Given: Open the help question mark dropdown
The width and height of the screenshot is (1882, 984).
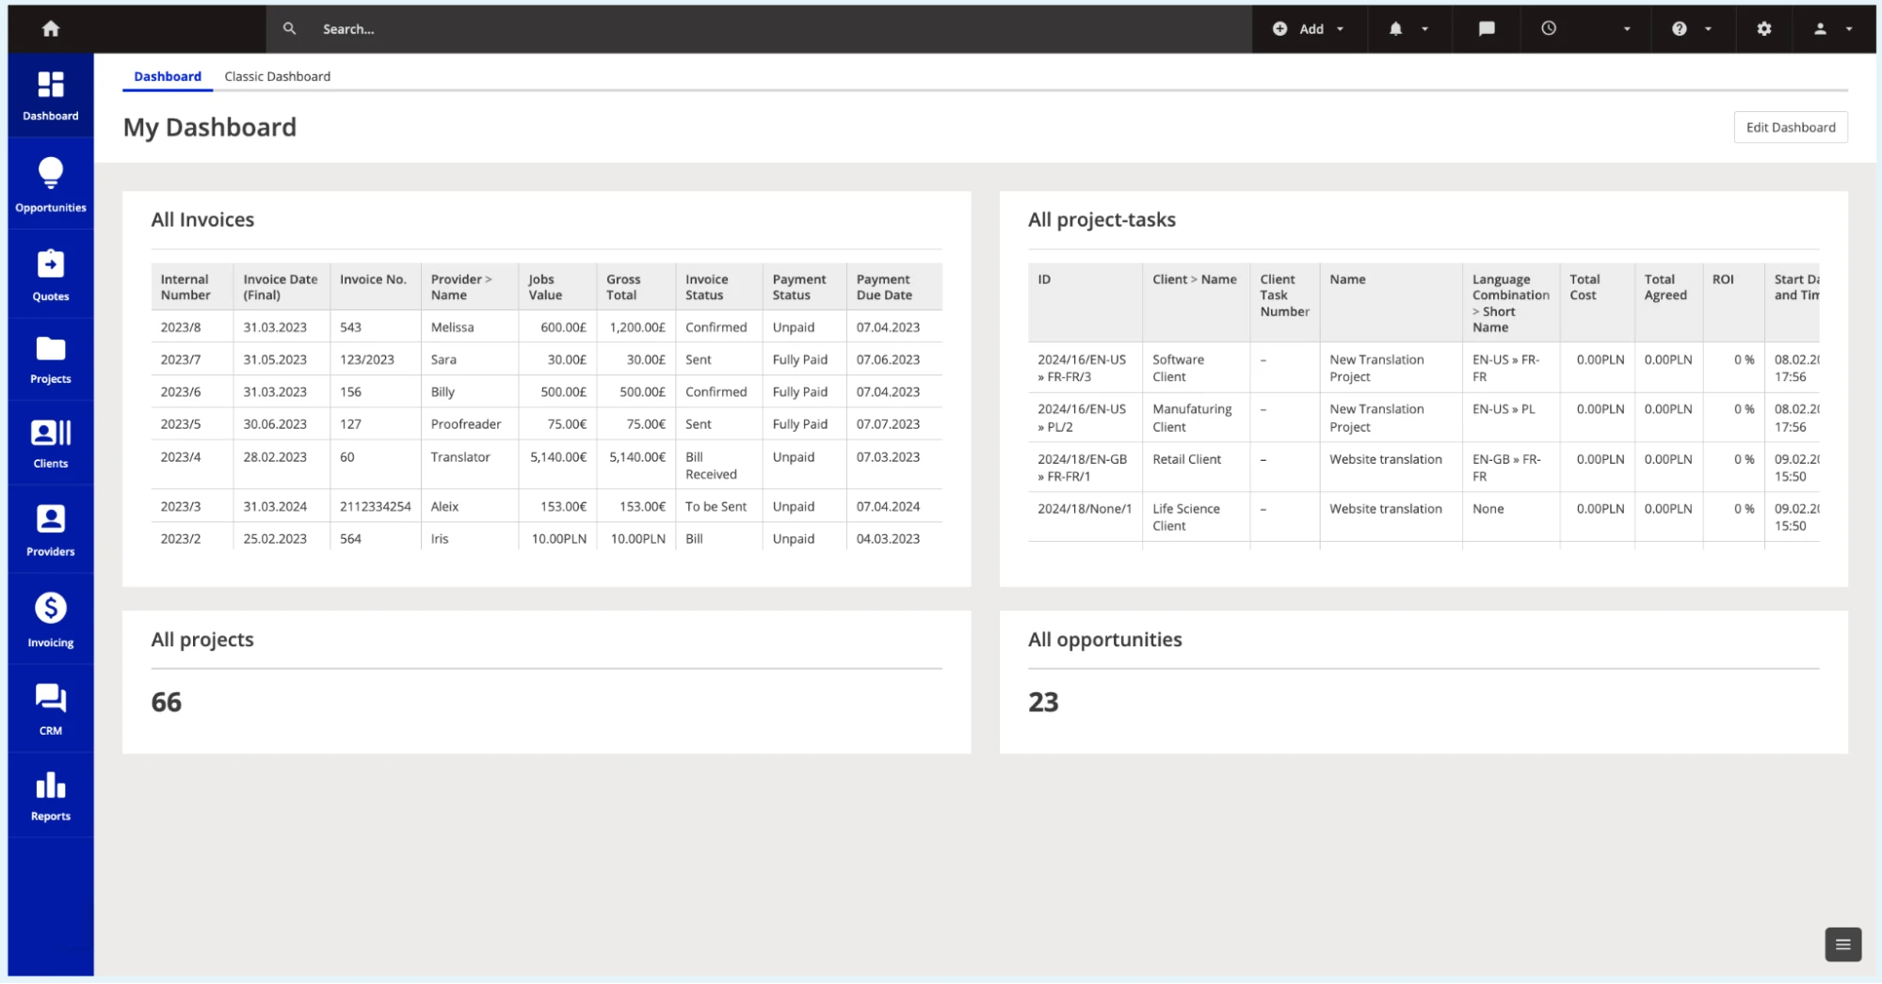Looking at the screenshot, I should click(1690, 29).
